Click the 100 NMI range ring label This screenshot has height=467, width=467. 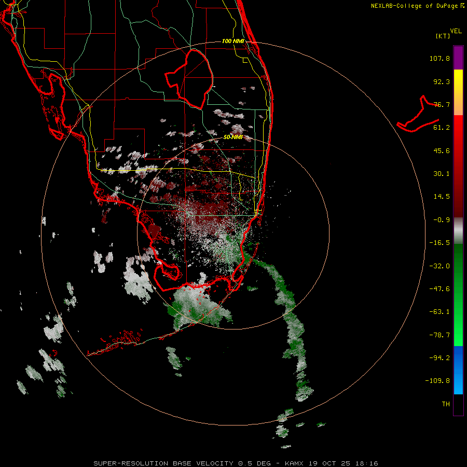(x=233, y=41)
